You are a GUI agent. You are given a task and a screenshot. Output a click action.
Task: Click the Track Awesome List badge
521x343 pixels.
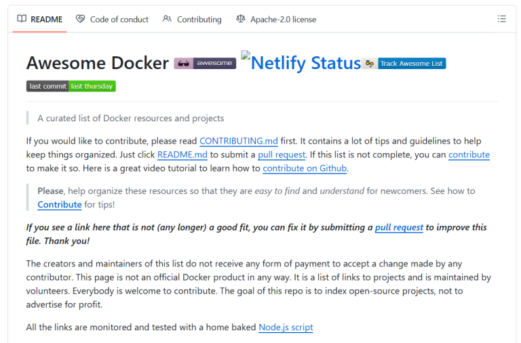pos(404,64)
